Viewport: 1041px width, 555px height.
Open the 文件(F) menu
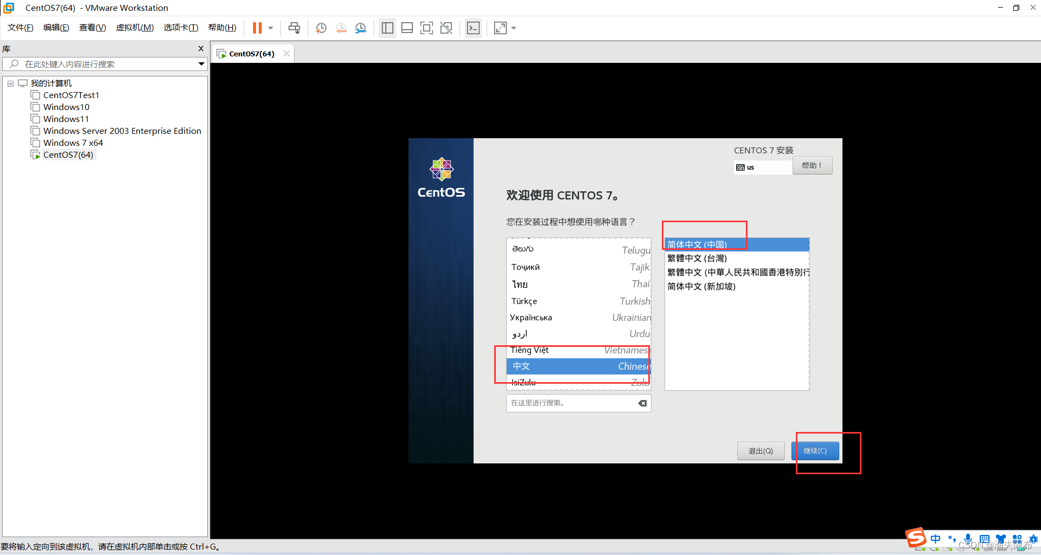[x=21, y=28]
